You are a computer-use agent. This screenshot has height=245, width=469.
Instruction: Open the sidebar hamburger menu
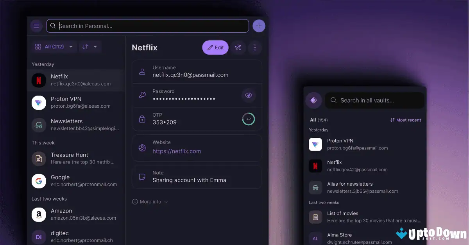pos(36,25)
